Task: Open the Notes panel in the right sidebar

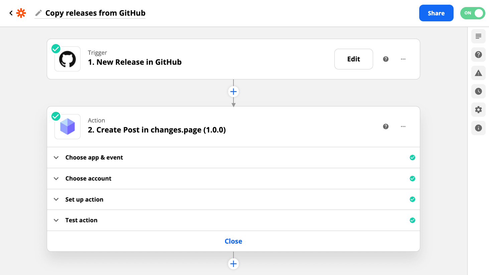Action: pyautogui.click(x=478, y=36)
